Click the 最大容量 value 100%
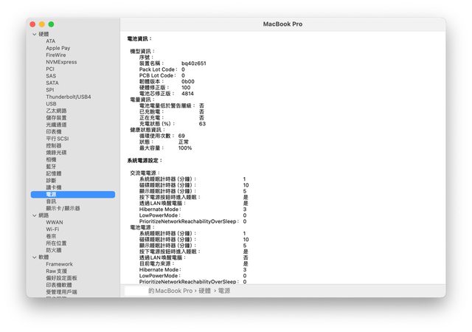 185,148
